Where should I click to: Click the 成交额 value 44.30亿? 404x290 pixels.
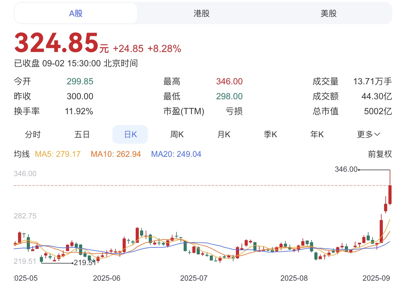click(377, 96)
